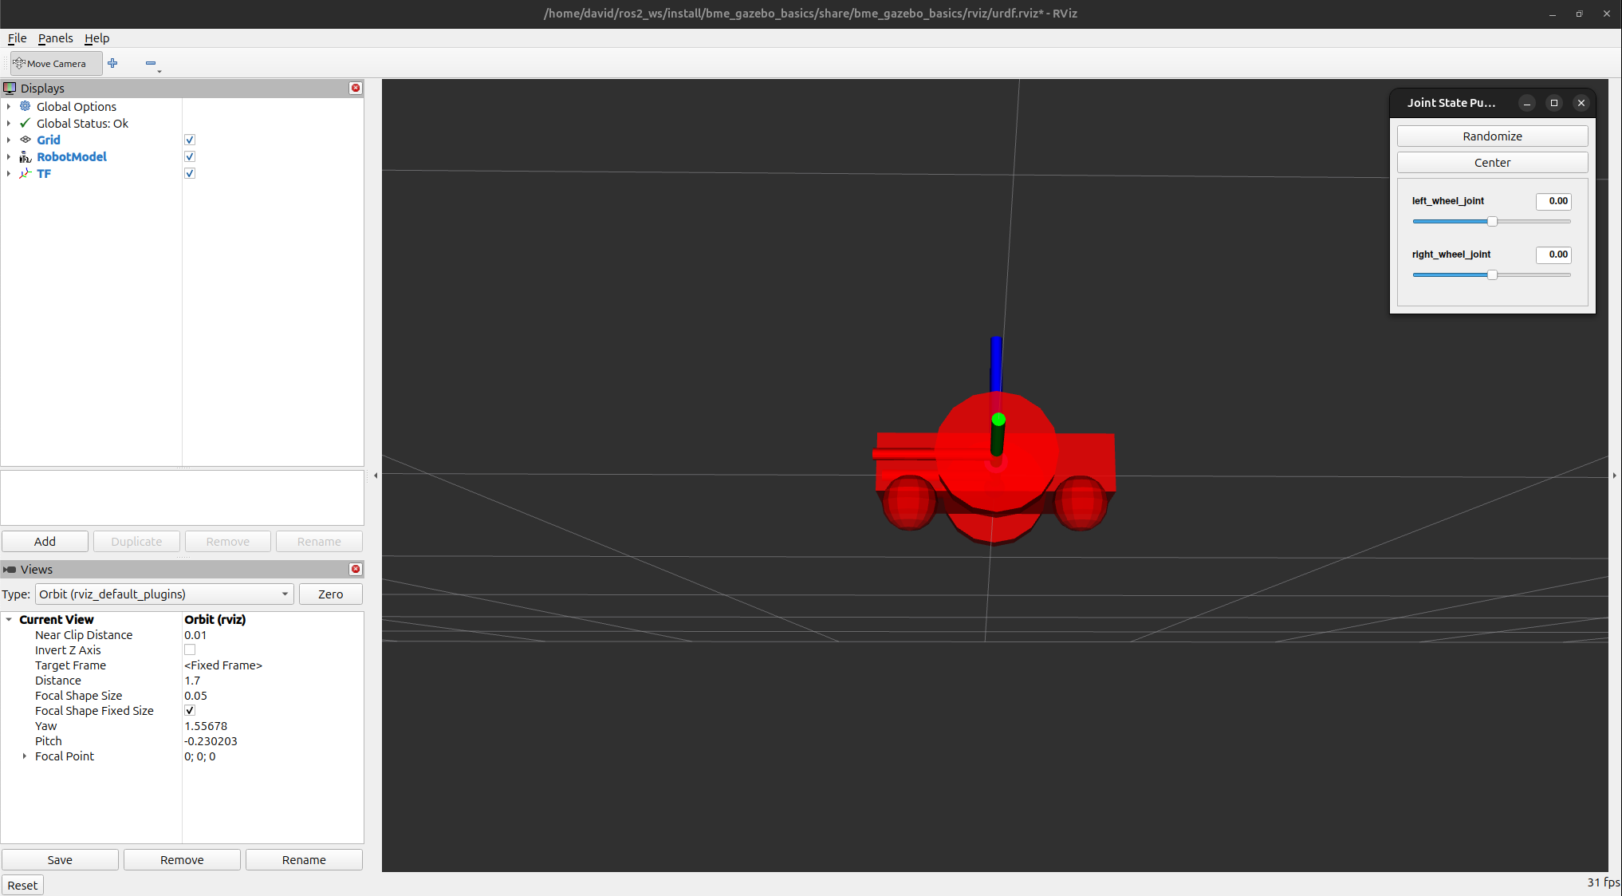The width and height of the screenshot is (1622, 896).
Task: Click the RobotModel display icon
Action: coord(26,156)
